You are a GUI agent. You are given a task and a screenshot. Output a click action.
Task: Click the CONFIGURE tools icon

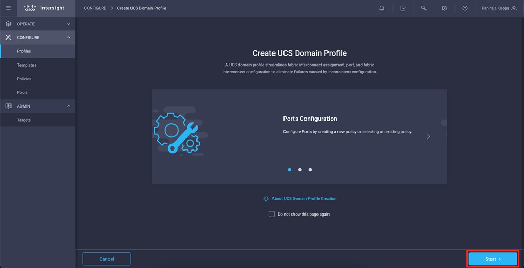coord(8,37)
